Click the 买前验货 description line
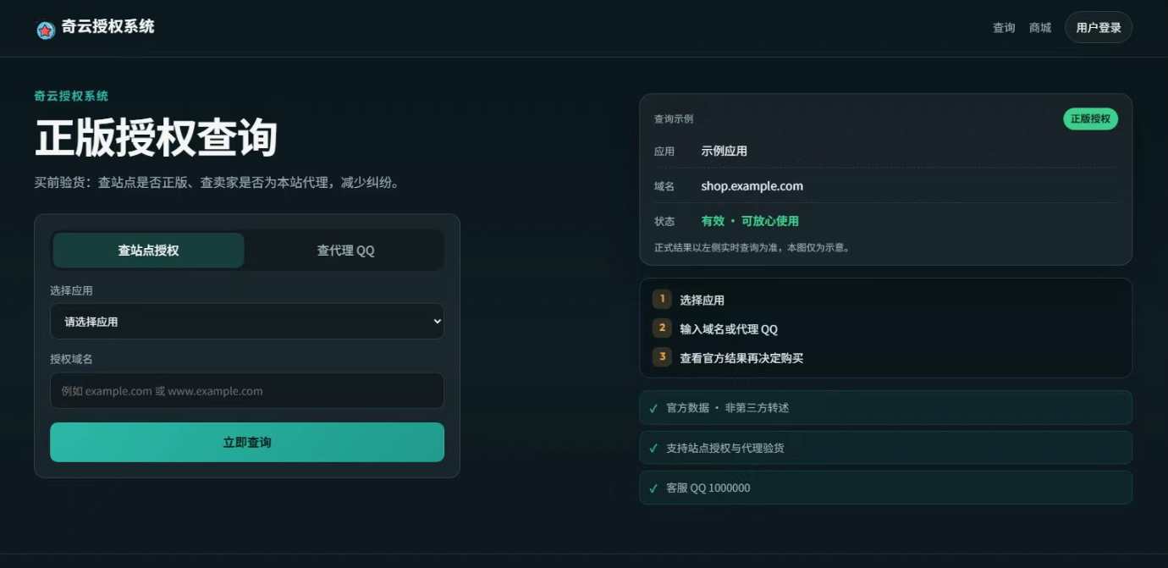This screenshot has width=1168, height=568. [217, 182]
